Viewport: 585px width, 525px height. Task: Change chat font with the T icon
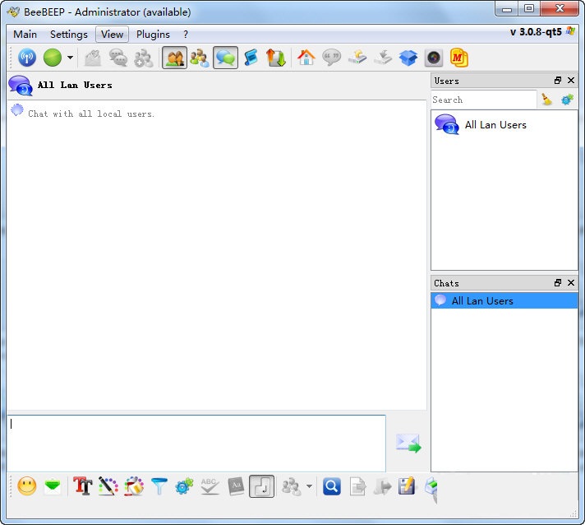pos(82,486)
